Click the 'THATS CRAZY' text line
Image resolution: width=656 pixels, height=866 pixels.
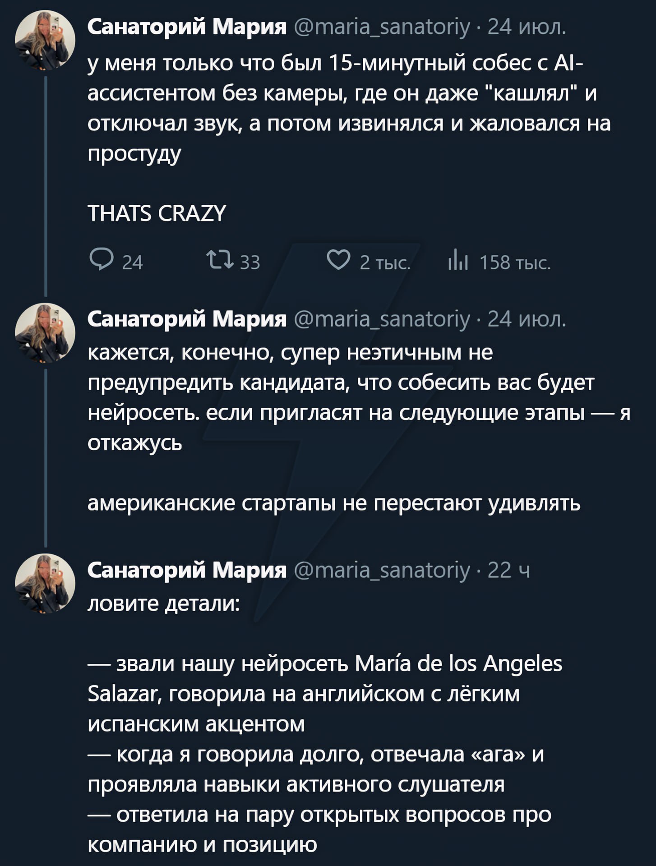157,213
